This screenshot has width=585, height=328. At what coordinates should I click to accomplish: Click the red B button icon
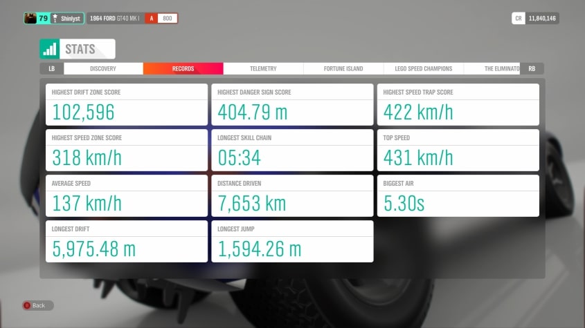(x=27, y=305)
